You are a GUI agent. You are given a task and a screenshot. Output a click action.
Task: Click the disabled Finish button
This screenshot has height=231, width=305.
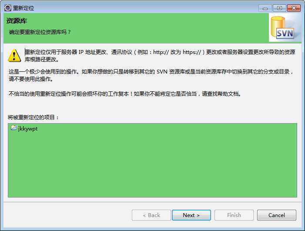point(234,215)
